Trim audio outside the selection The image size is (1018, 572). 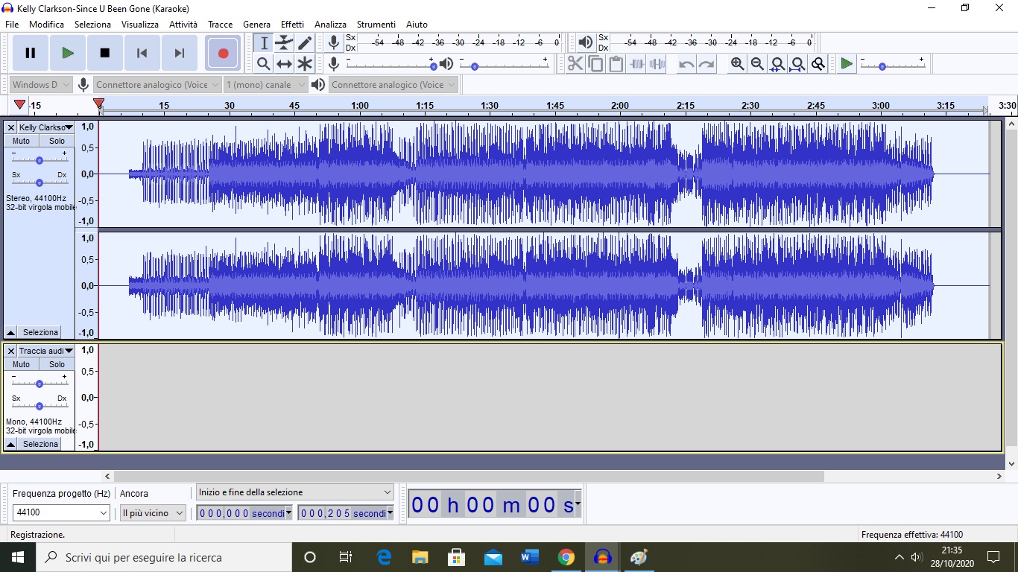pyautogui.click(x=636, y=64)
